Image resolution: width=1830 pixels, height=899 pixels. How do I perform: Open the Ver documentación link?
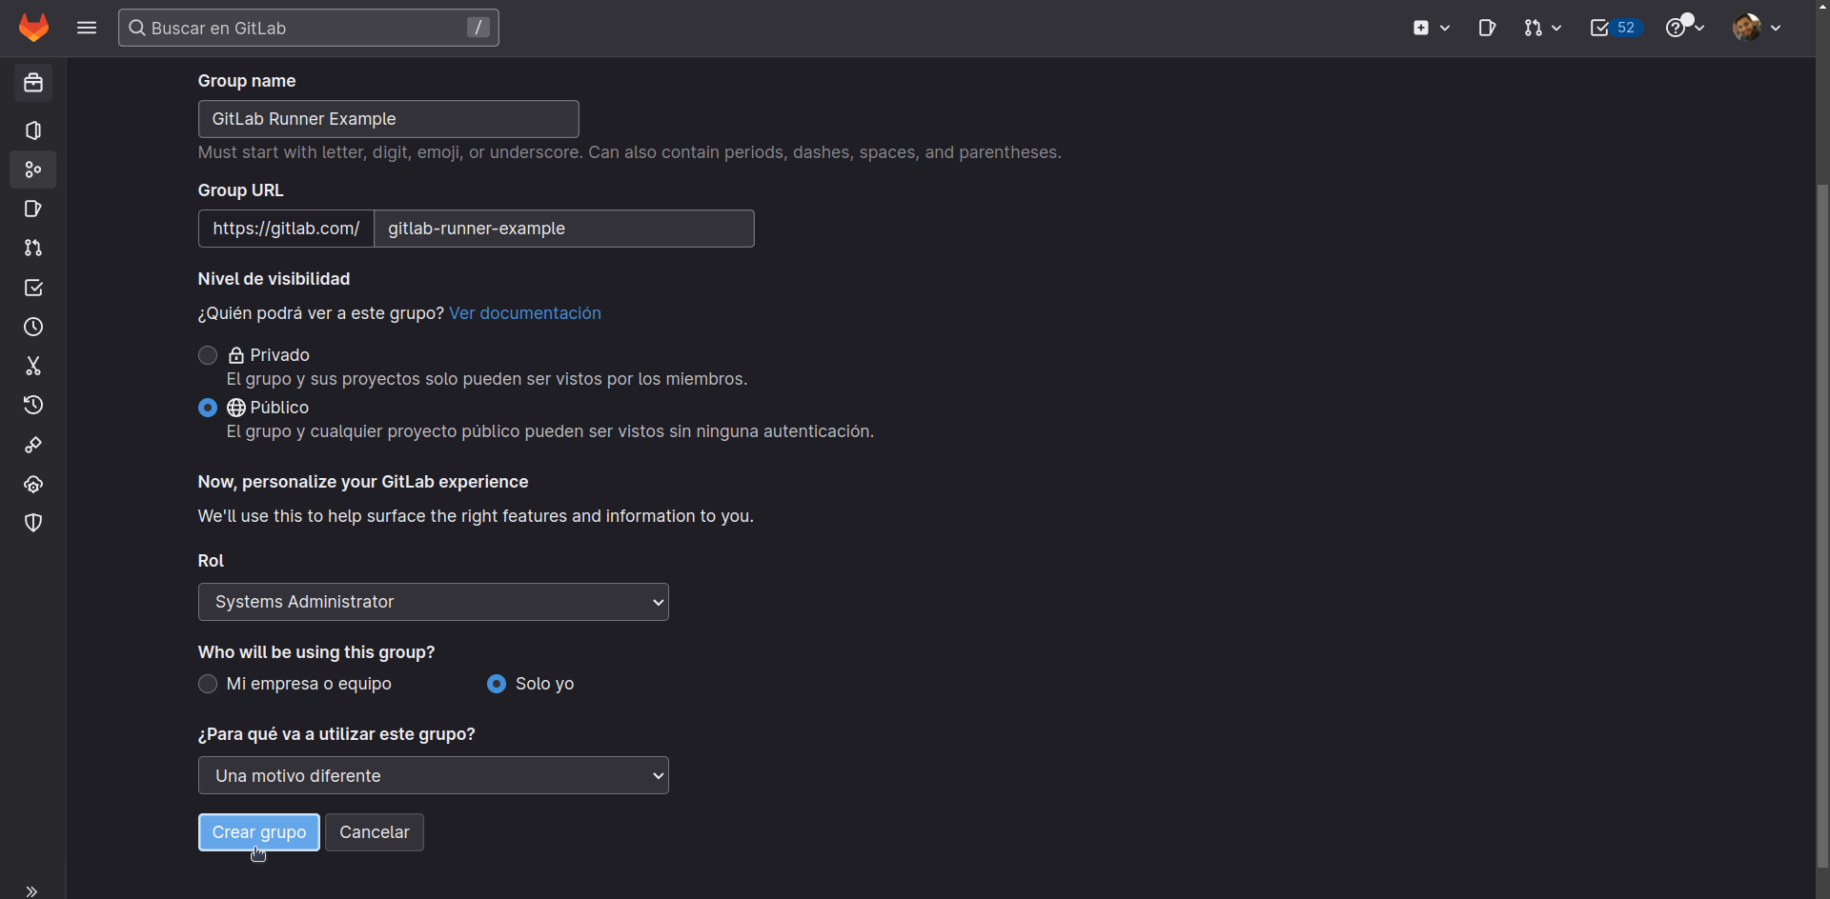pos(525,313)
